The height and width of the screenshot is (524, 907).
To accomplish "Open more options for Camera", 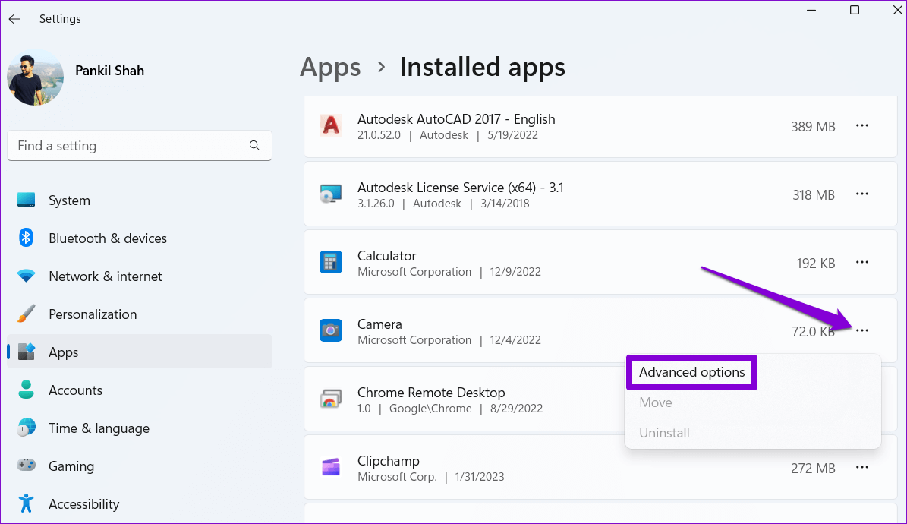I will [862, 330].
